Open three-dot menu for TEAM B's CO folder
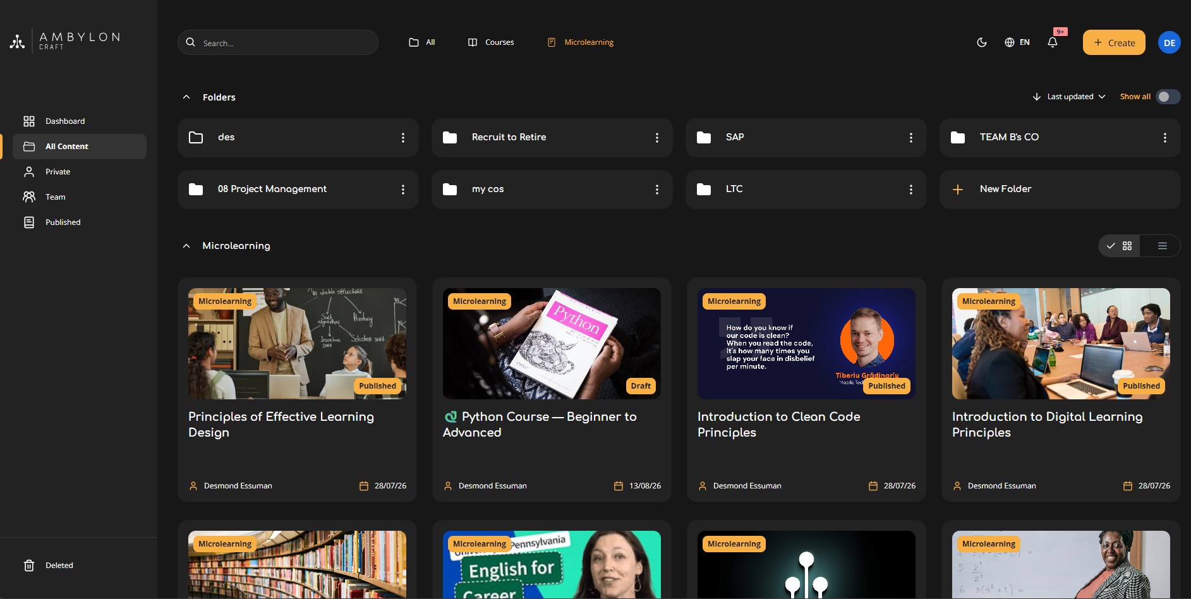This screenshot has width=1191, height=599. click(x=1165, y=138)
